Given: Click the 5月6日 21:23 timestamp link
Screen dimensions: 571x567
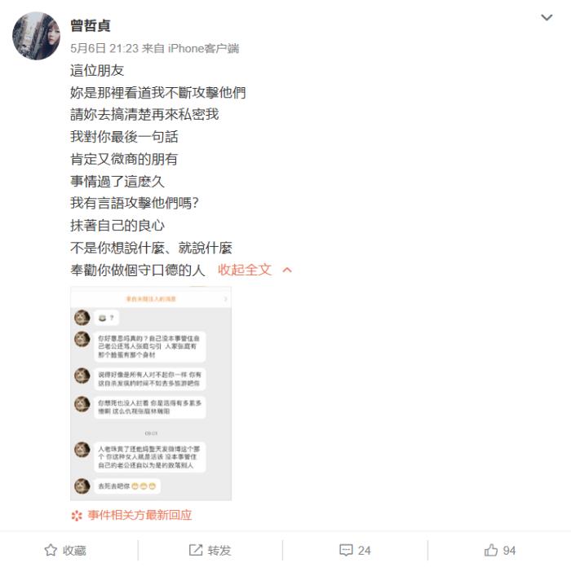Looking at the screenshot, I should (x=104, y=48).
